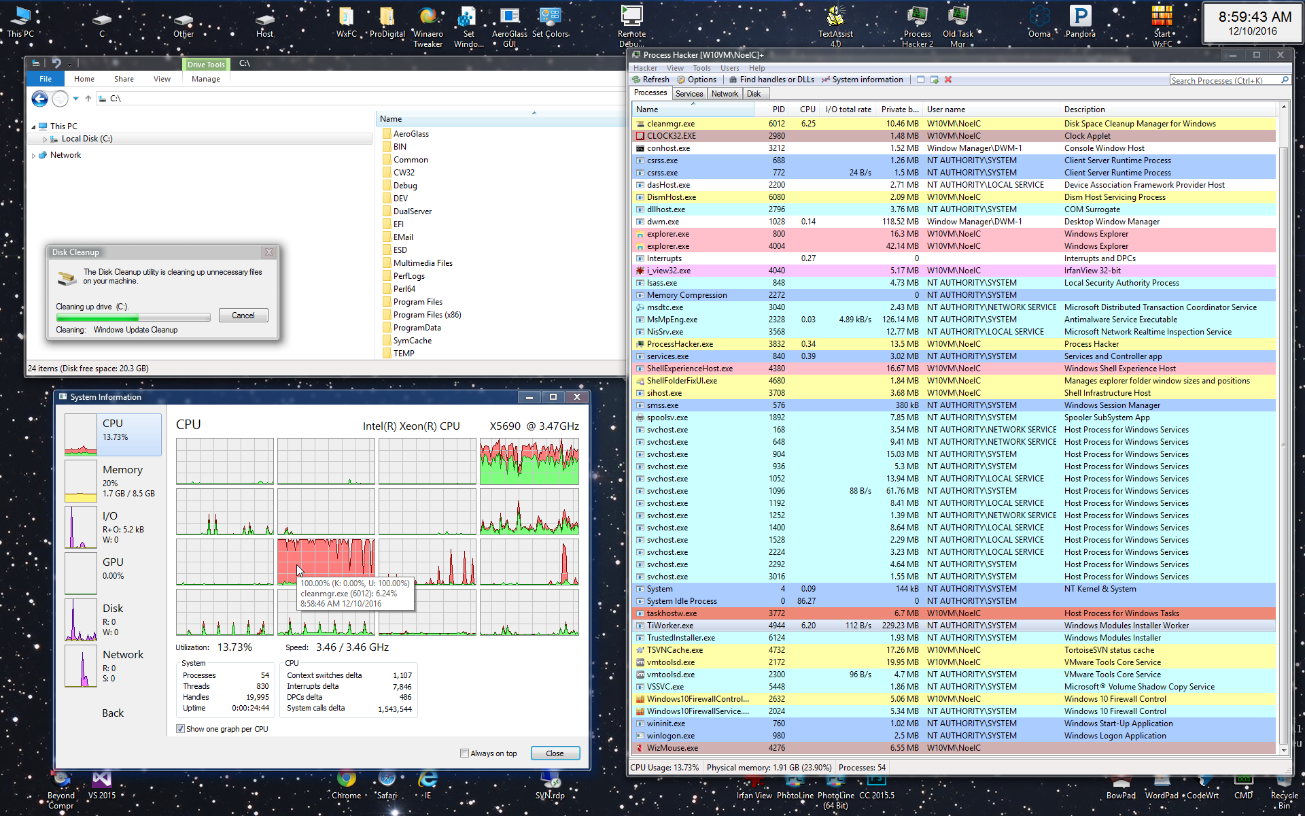Click Refresh in Process Hacker toolbar
Image resolution: width=1305 pixels, height=816 pixels.
tap(651, 80)
